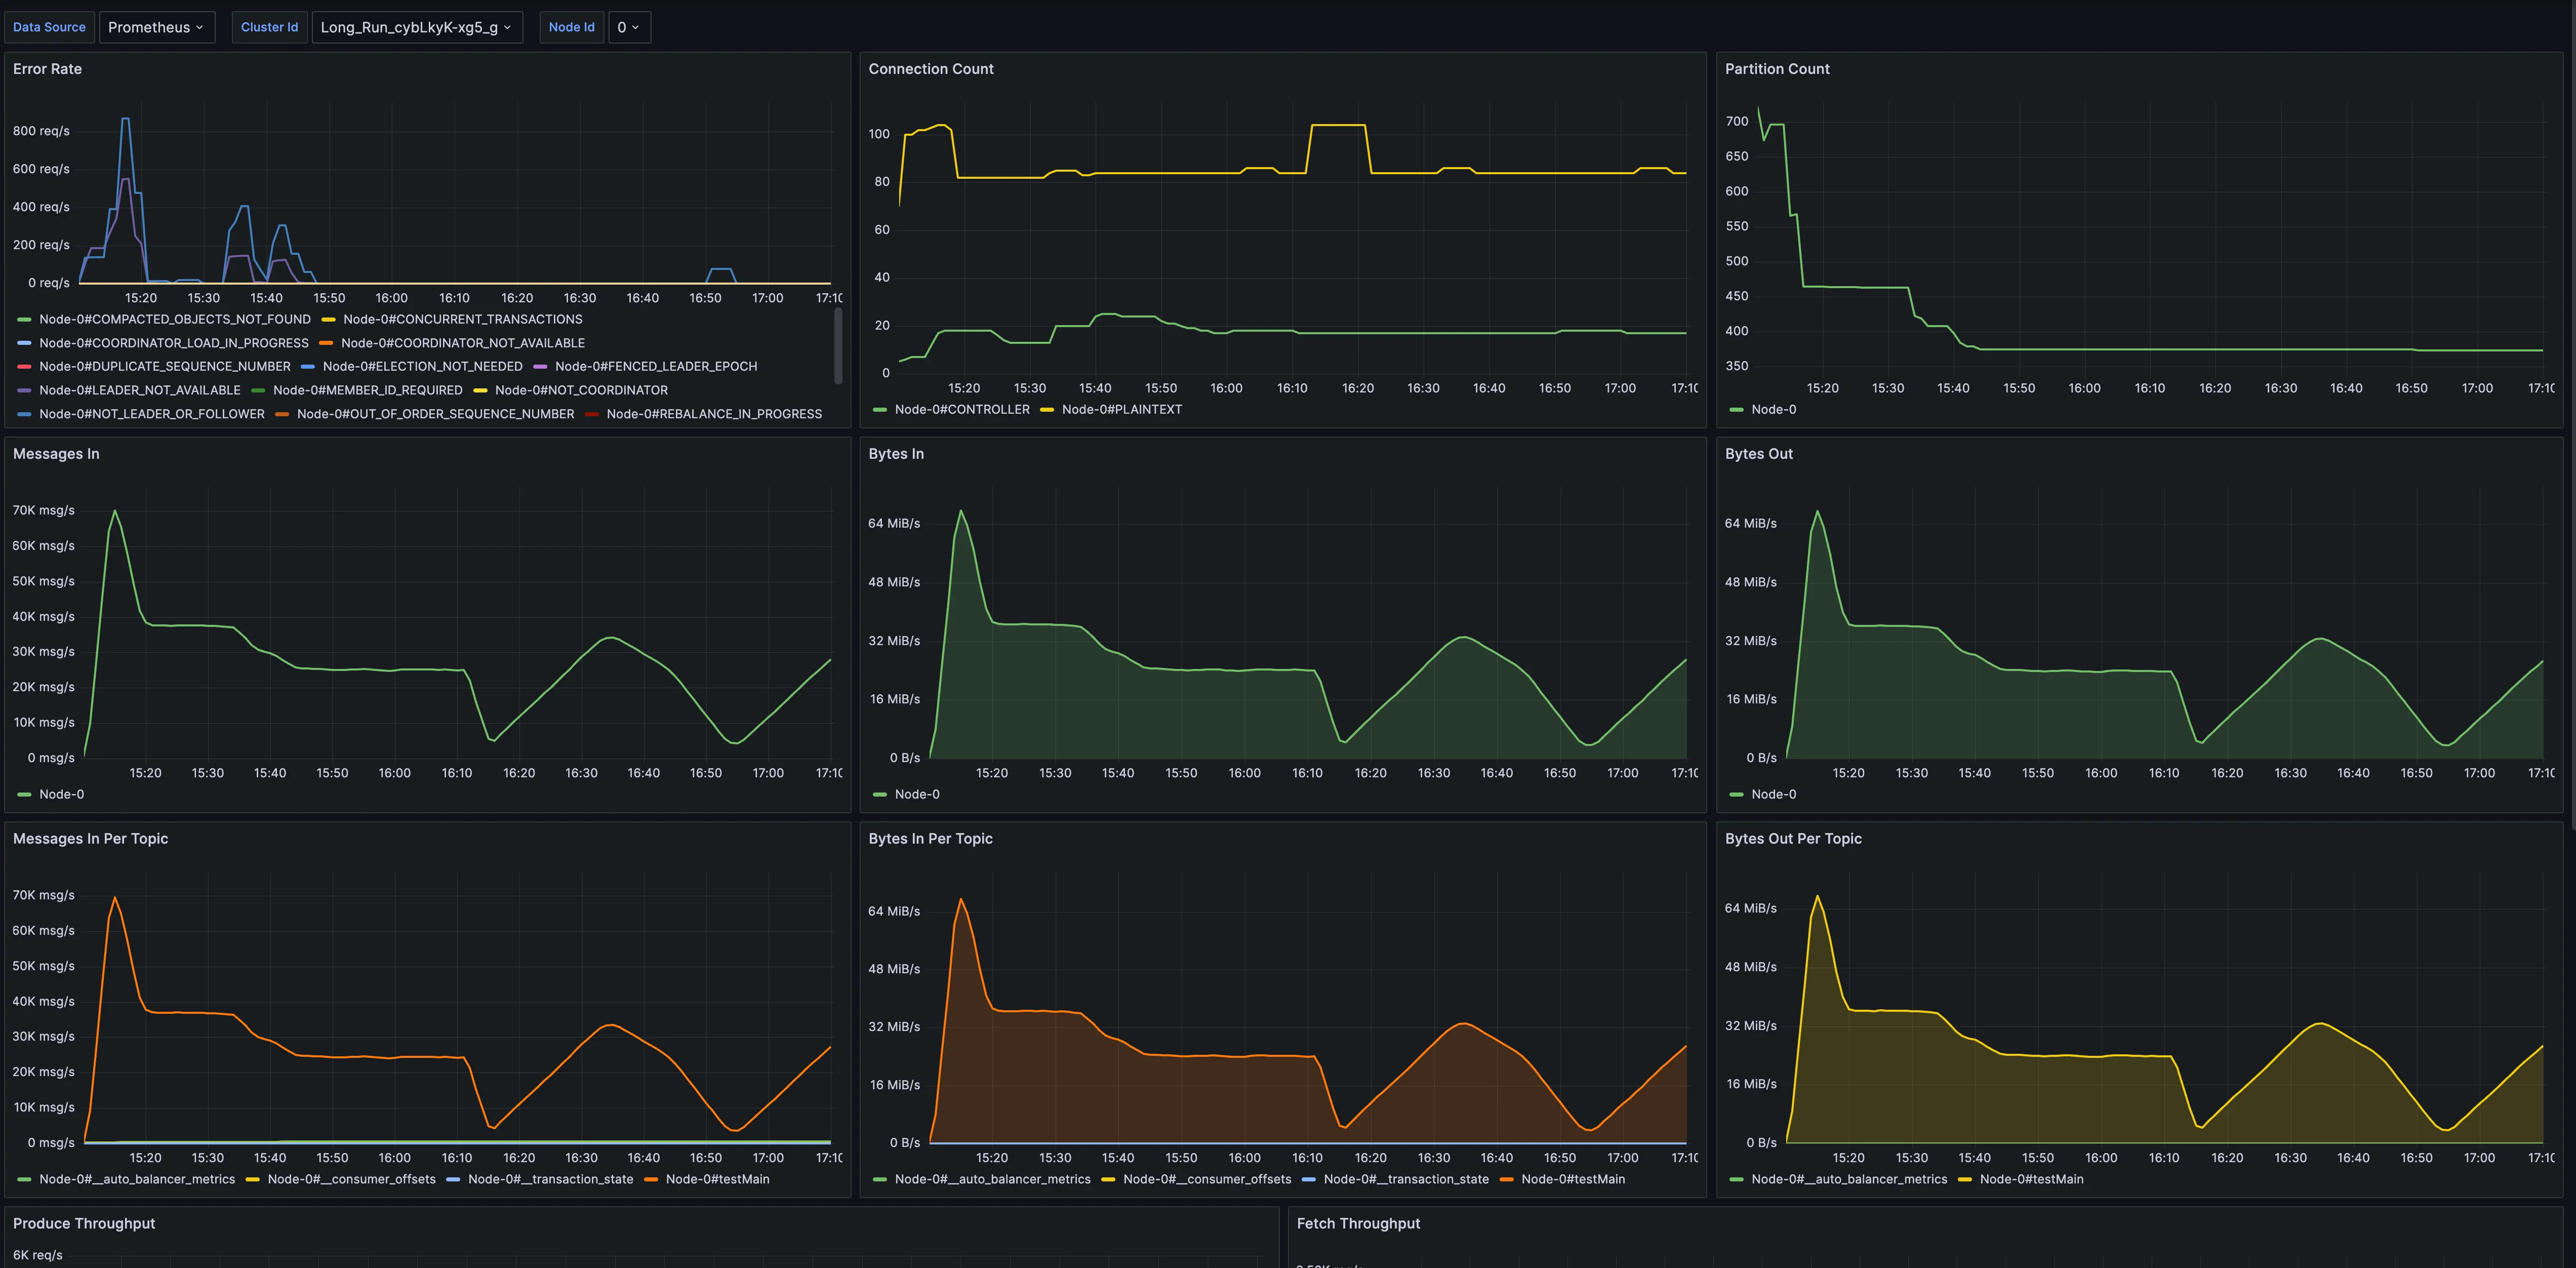Open the Error Rate panel title menu

pyautogui.click(x=47, y=69)
